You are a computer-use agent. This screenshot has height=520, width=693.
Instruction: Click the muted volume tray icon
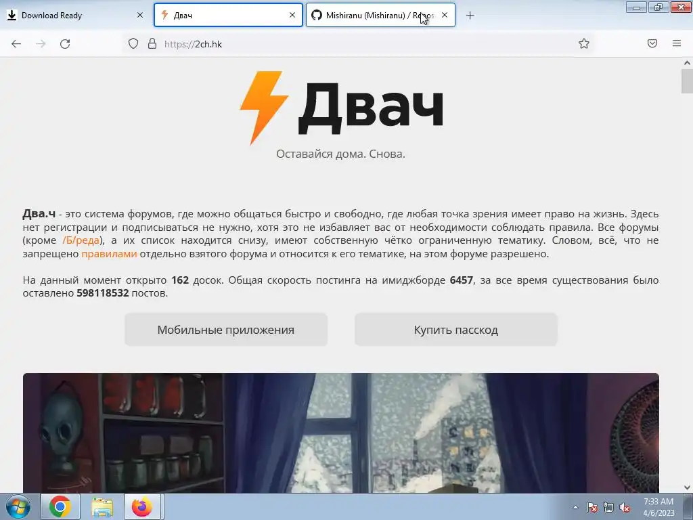tap(625, 507)
